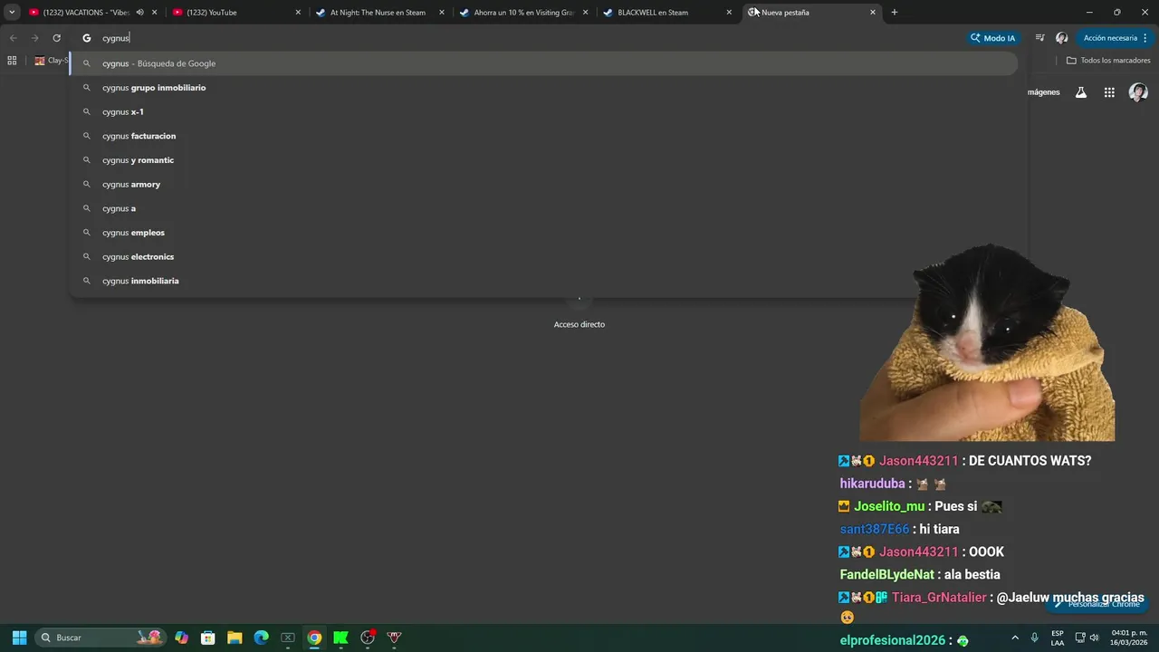The image size is (1159, 652).
Task: Click the Personalizar Chrome button
Action: [1096, 604]
